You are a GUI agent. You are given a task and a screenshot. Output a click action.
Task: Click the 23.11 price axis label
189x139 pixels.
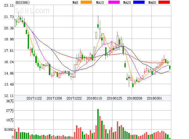coord(9,5)
